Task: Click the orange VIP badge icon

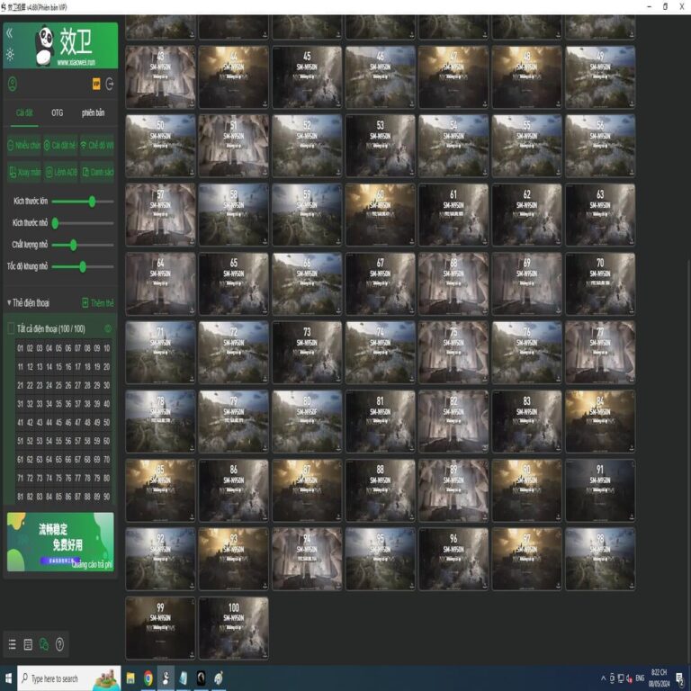Action: coord(96,84)
